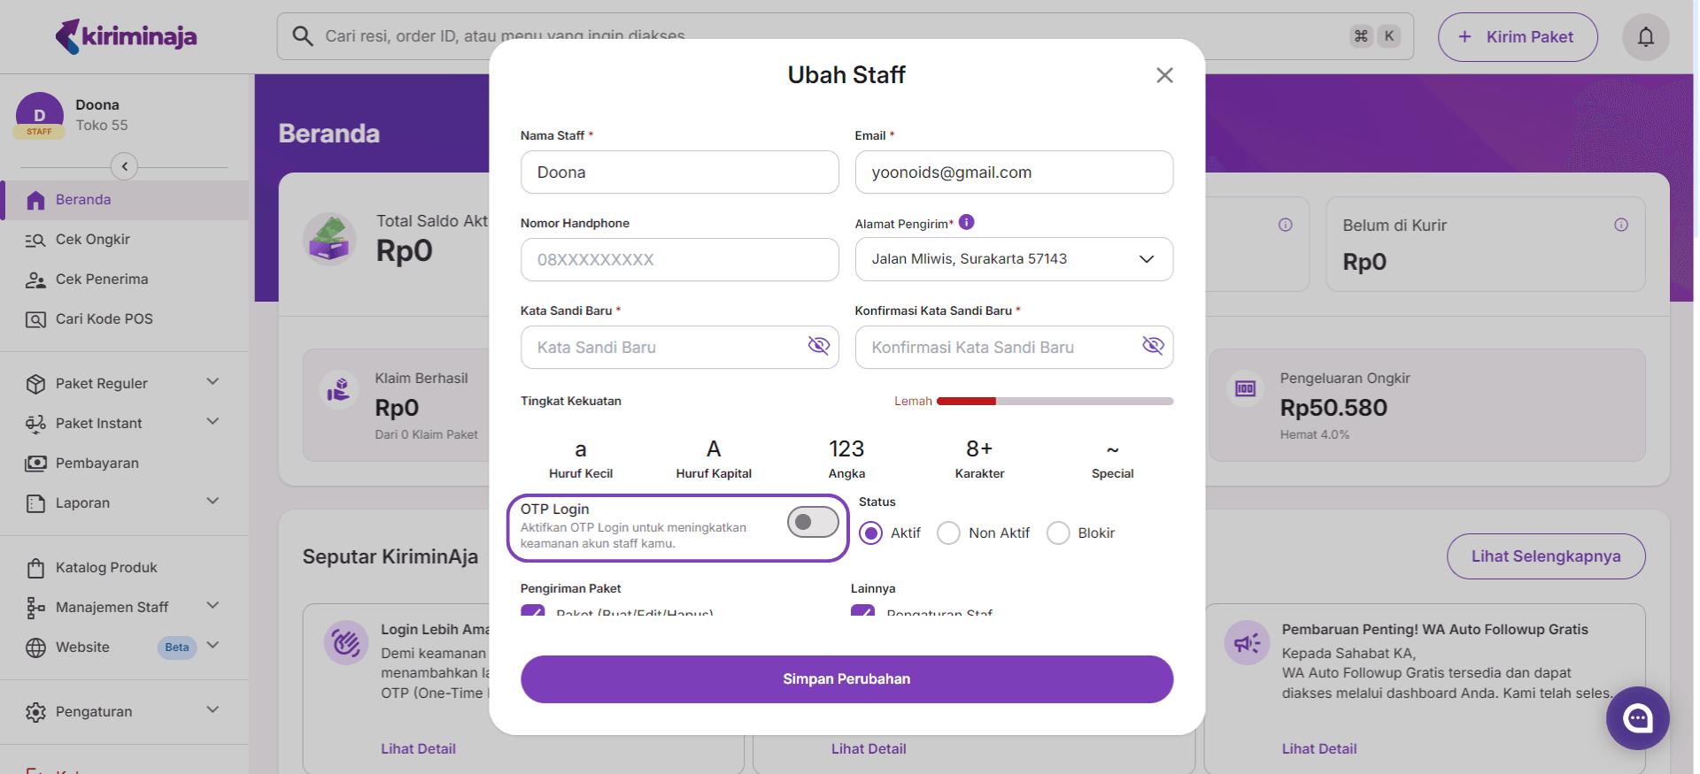
Task: Click the Belum di Kurir info icon
Action: point(1620,225)
